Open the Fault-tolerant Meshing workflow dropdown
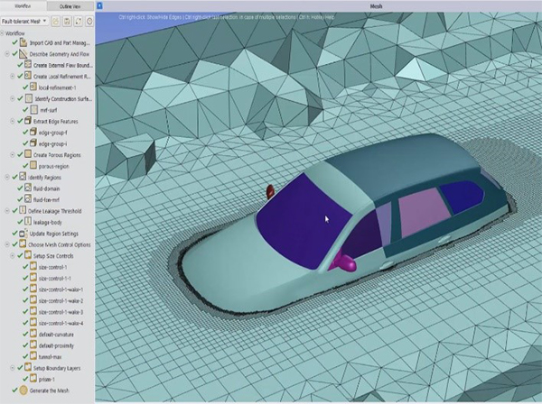This screenshot has height=404, width=542. (46, 20)
